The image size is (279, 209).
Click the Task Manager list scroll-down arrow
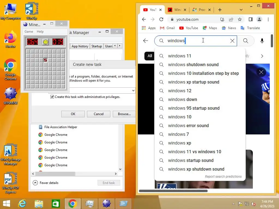(x=120, y=169)
